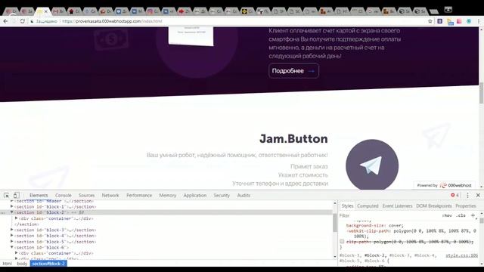This screenshot has width=484, height=272.
Task: Reload the page with refresh icon
Action: (x=22, y=21)
